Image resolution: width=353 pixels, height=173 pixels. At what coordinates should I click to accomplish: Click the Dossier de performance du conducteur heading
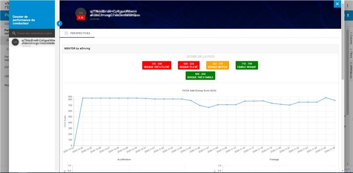click(24, 20)
